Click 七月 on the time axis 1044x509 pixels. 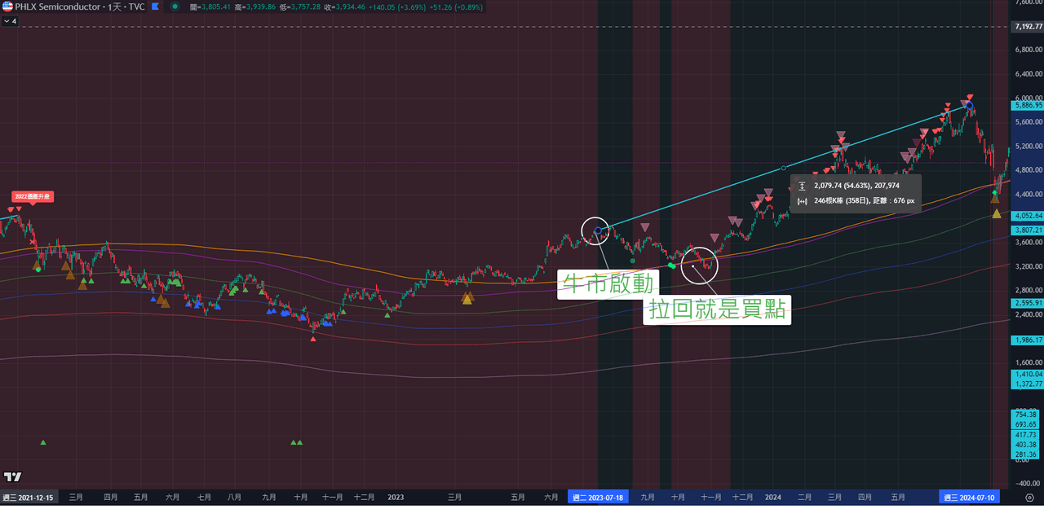(205, 498)
